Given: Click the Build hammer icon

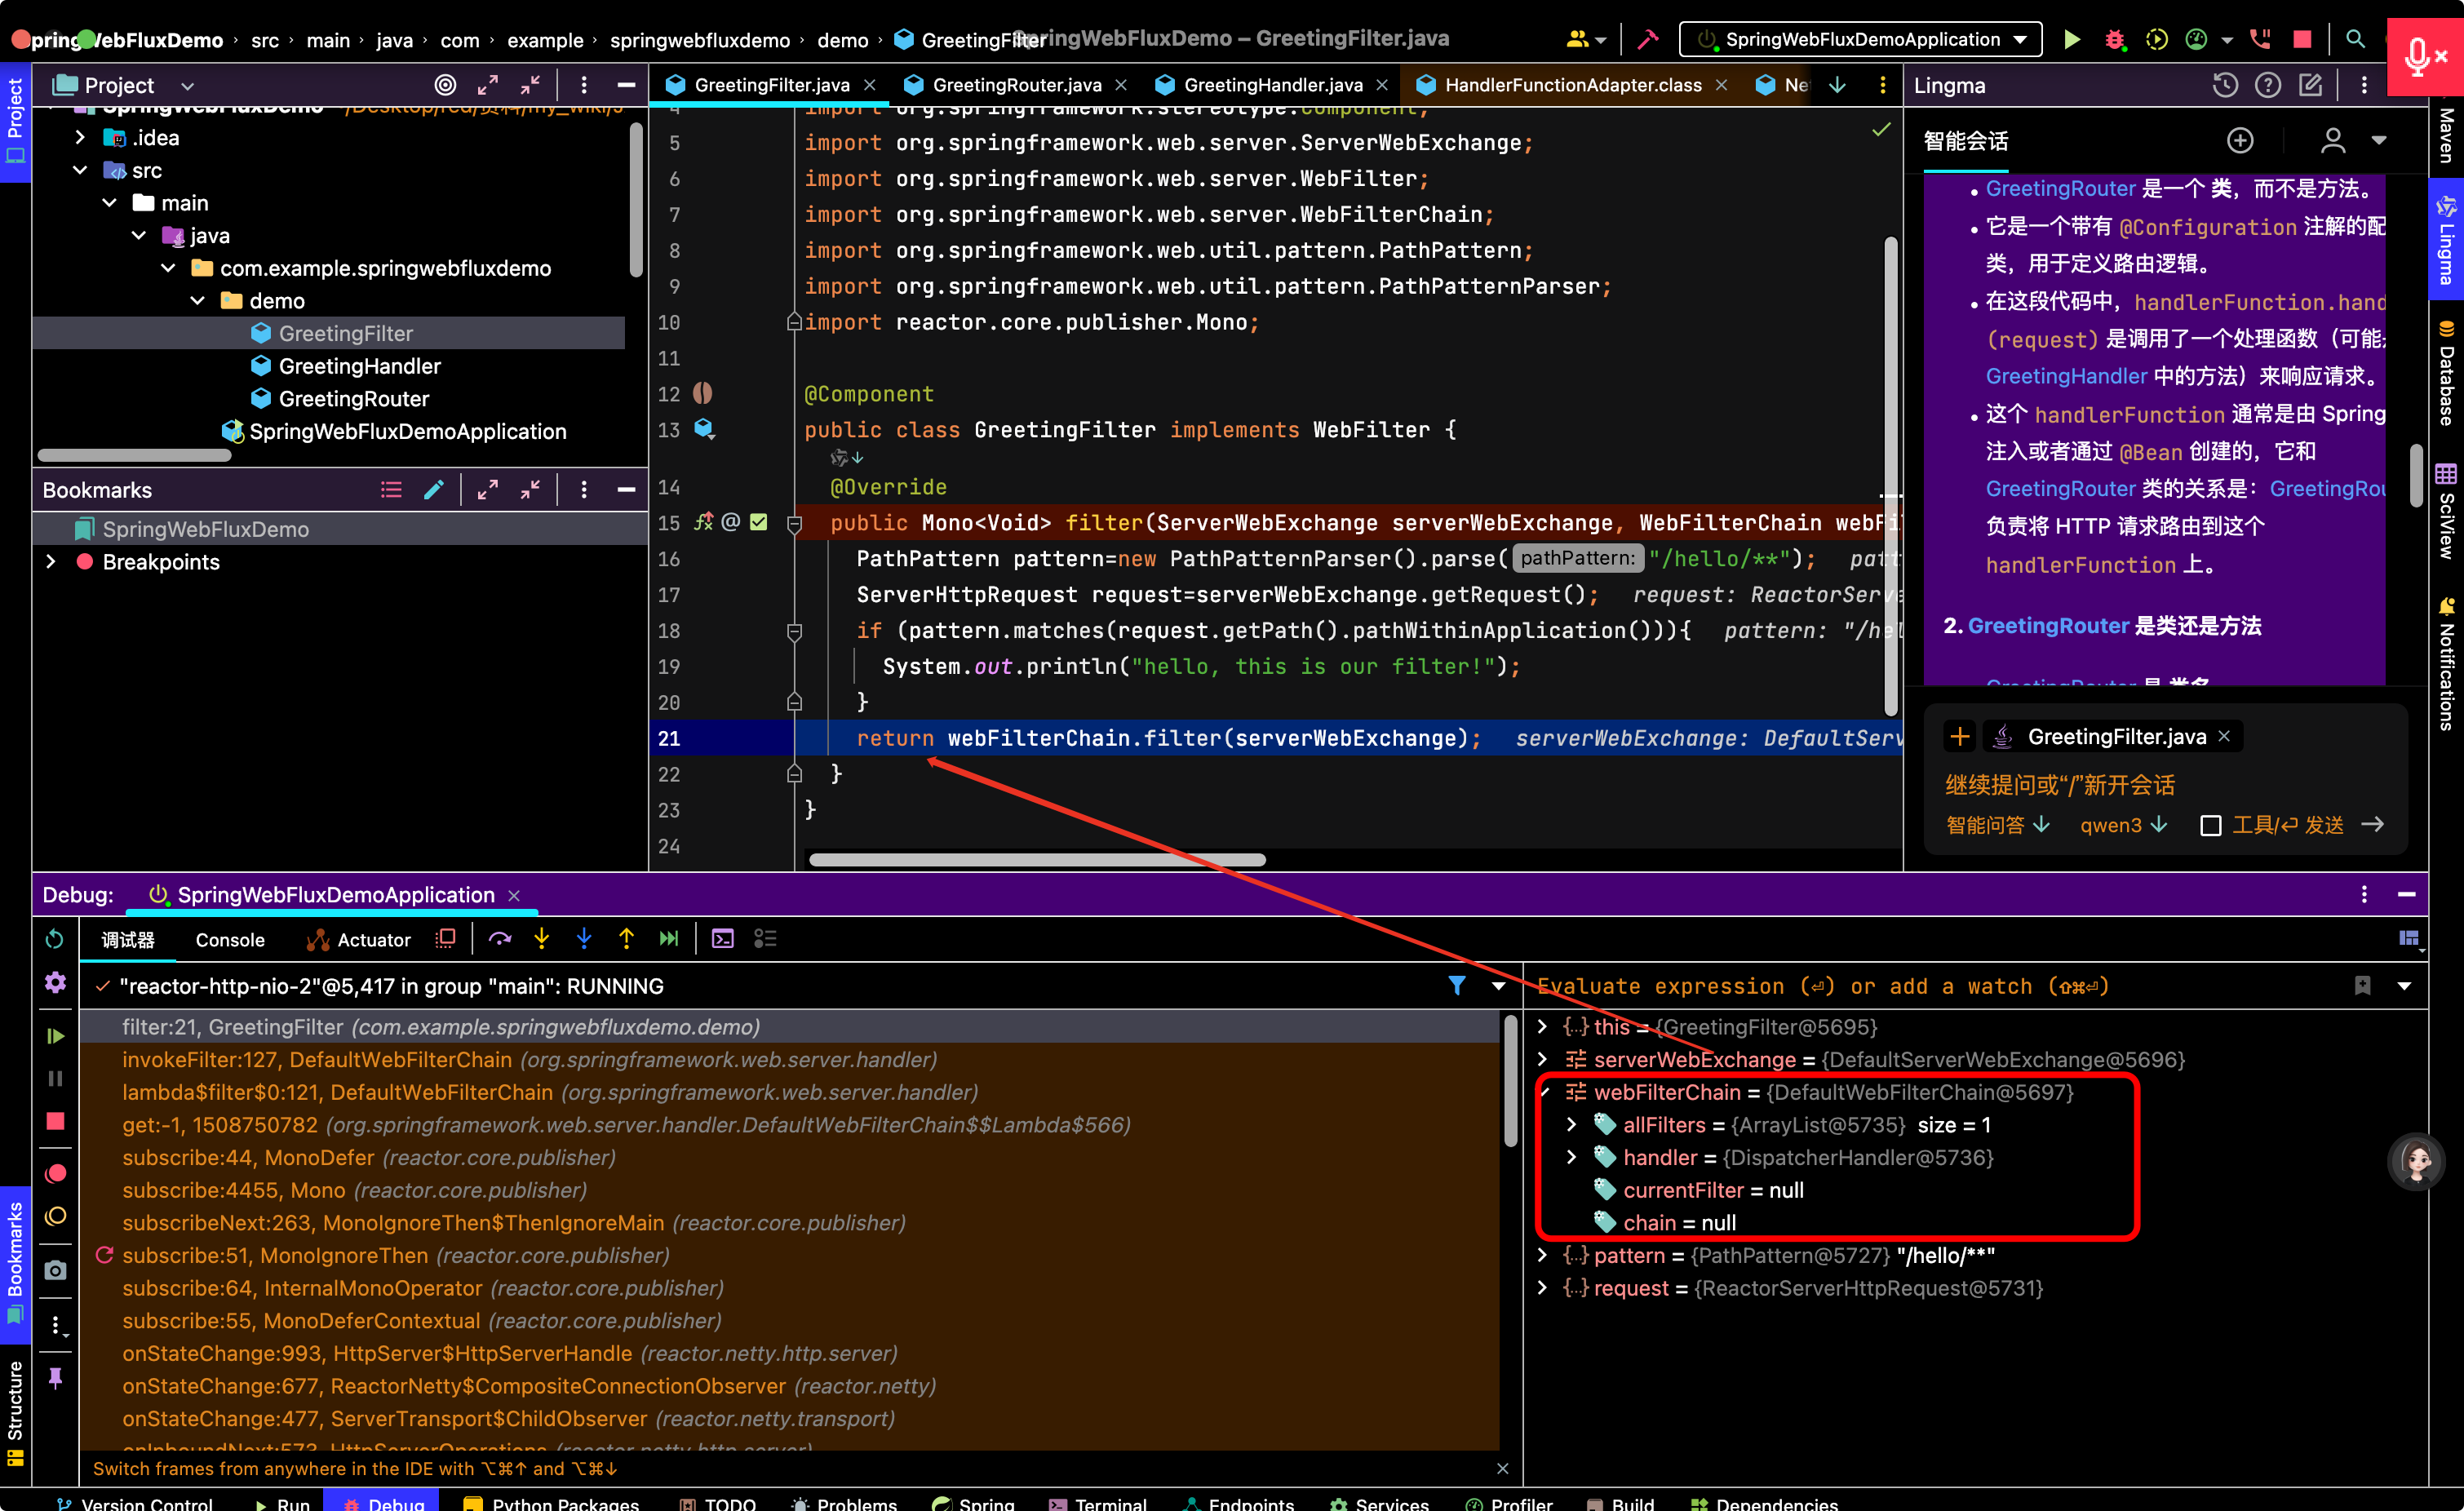Looking at the screenshot, I should click(1647, 39).
